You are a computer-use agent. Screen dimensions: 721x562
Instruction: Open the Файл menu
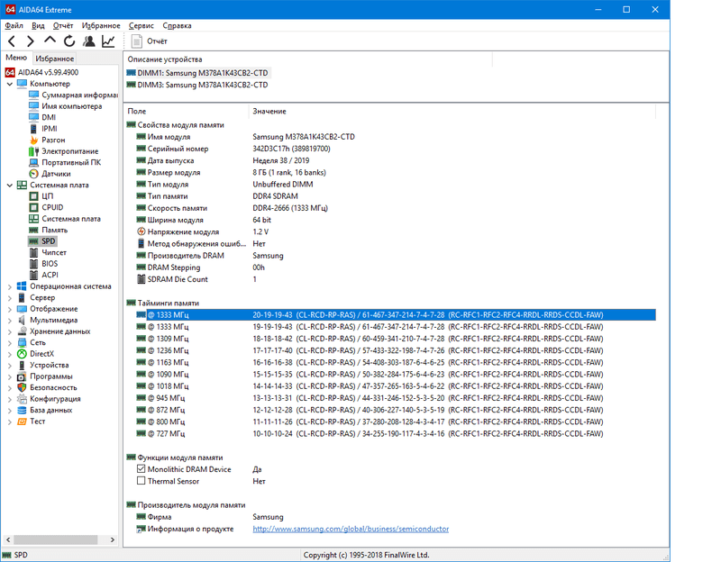point(14,26)
